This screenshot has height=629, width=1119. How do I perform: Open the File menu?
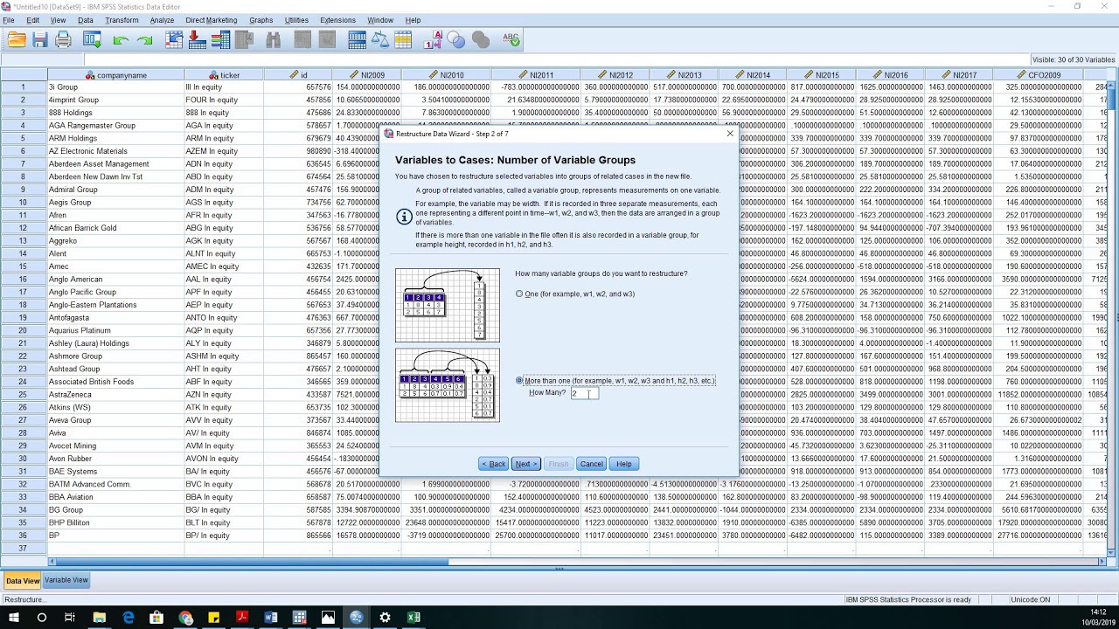tap(9, 20)
